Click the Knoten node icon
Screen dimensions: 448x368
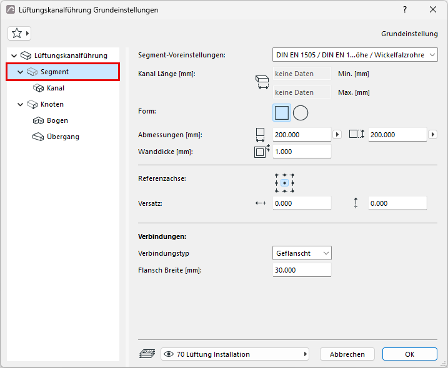pos(32,104)
